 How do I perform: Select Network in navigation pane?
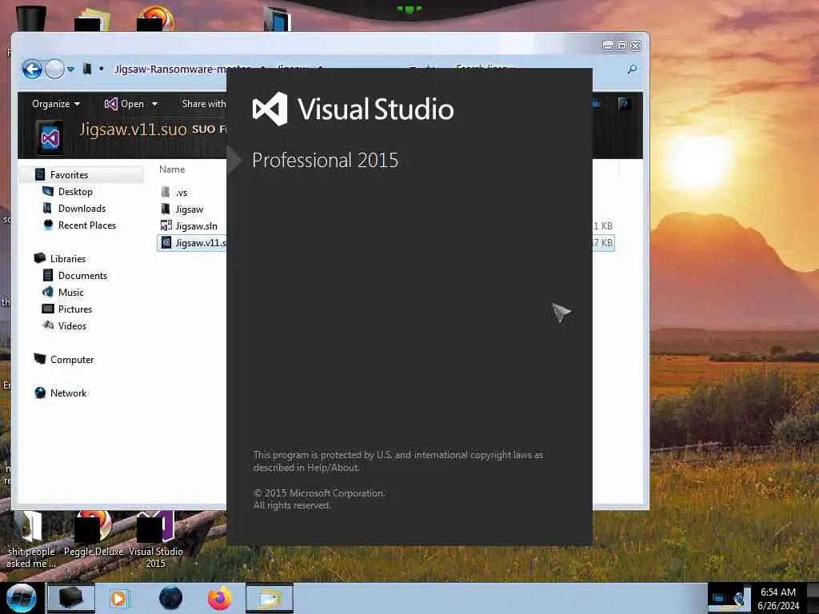(x=69, y=393)
